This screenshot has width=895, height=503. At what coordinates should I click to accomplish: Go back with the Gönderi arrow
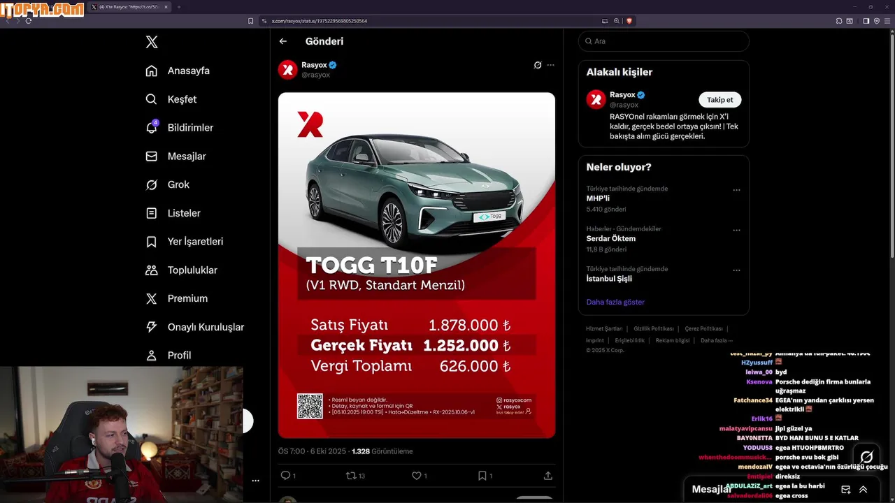[283, 41]
